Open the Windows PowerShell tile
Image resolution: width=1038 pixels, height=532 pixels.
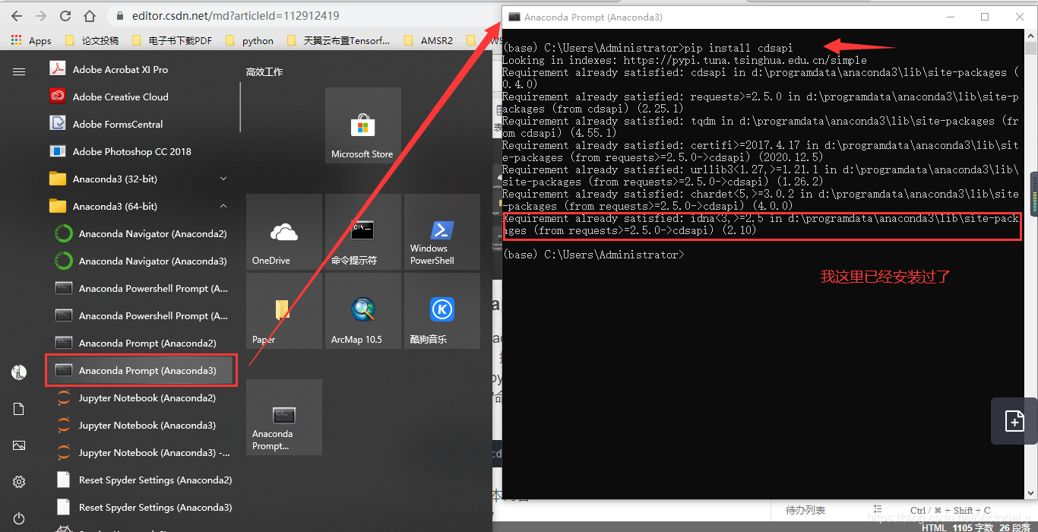[441, 231]
